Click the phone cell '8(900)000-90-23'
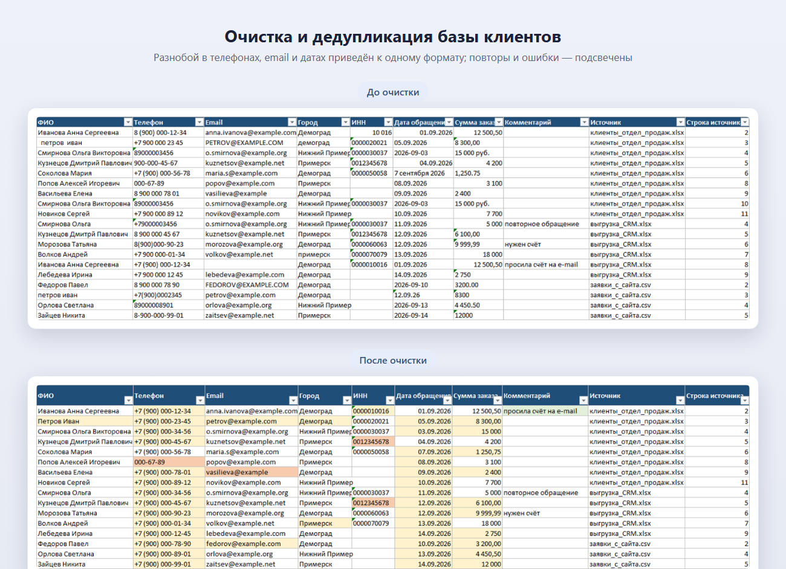 click(x=169, y=245)
